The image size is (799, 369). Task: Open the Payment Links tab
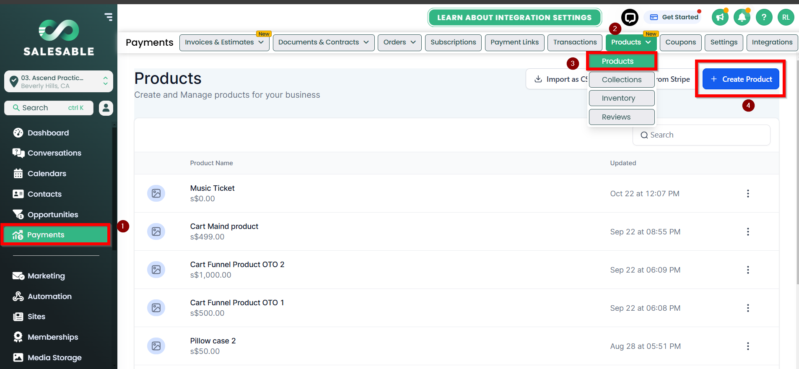514,42
